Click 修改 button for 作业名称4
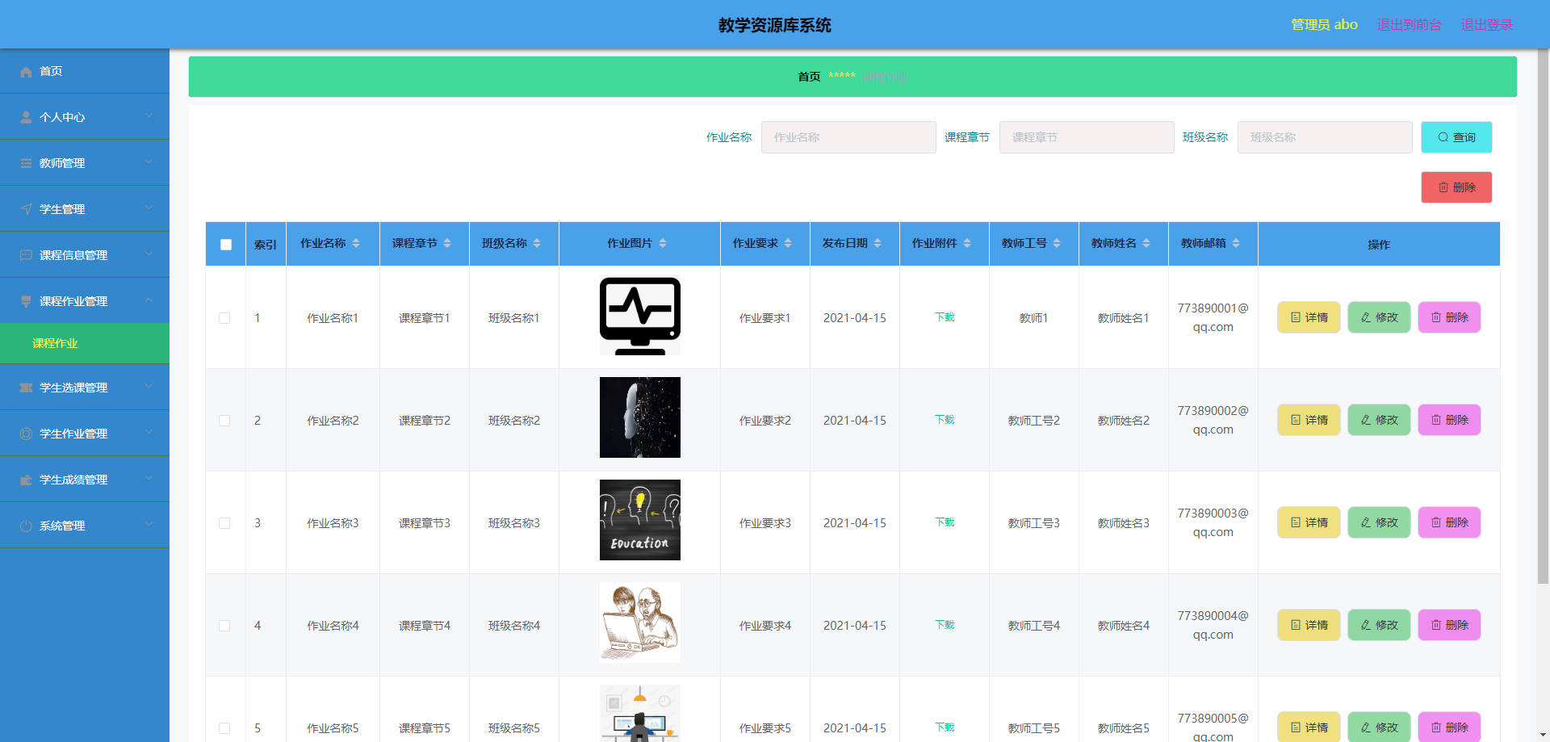The image size is (1550, 742). [x=1379, y=626]
